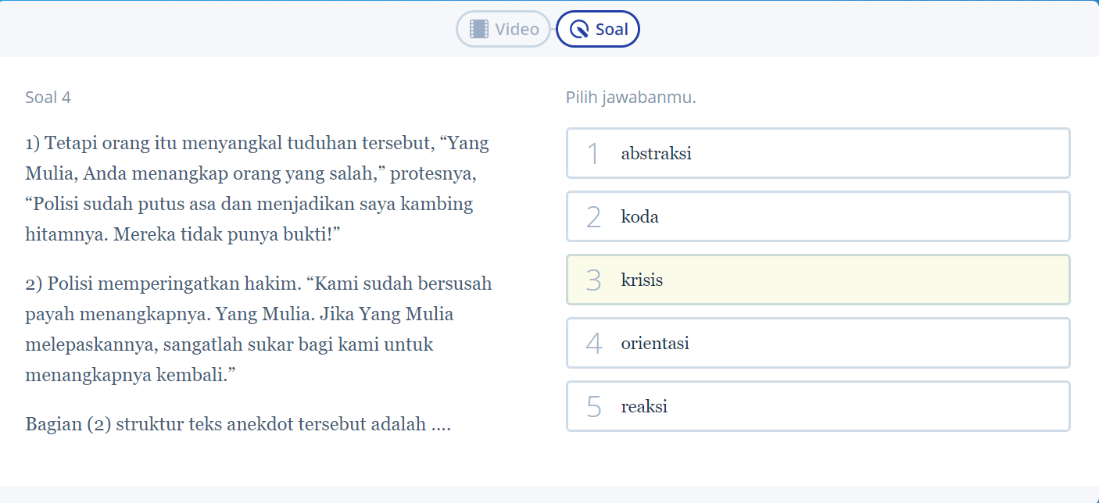Pick the highlighted "krisis" answer option
1099x503 pixels.
click(x=818, y=280)
